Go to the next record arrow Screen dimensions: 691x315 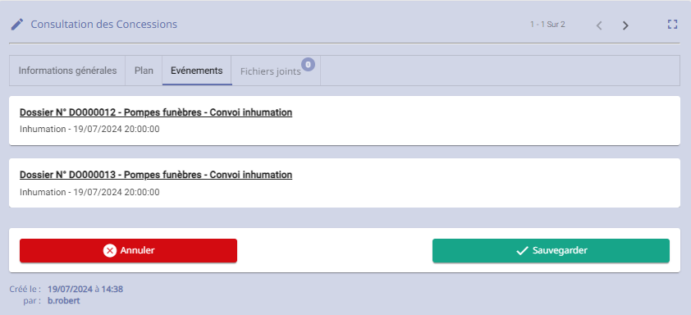click(625, 25)
